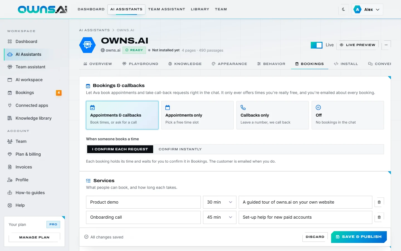
Task: Delete the Onboarding call service
Action: click(x=379, y=217)
